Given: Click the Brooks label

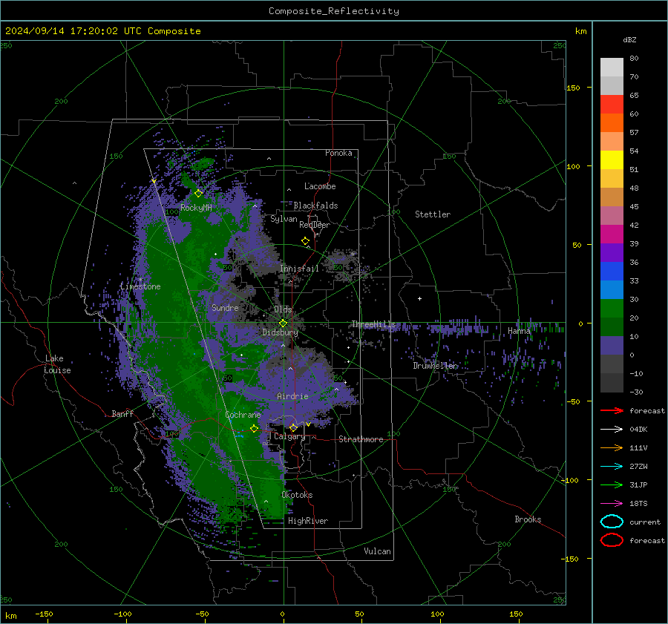Looking at the screenshot, I should click(528, 519).
